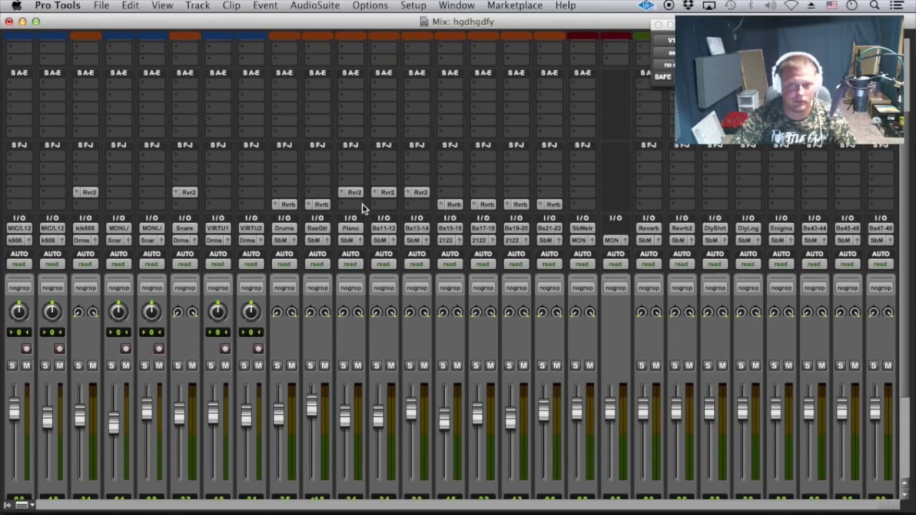Mute the BasGtr track

tap(324, 366)
